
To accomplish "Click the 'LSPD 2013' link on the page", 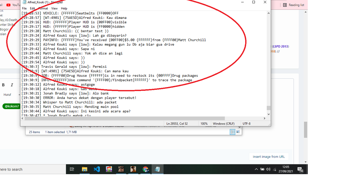I will [280, 46].
